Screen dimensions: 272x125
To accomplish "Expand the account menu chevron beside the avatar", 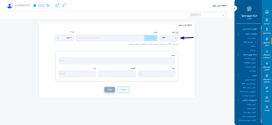I will pos(16,6).
